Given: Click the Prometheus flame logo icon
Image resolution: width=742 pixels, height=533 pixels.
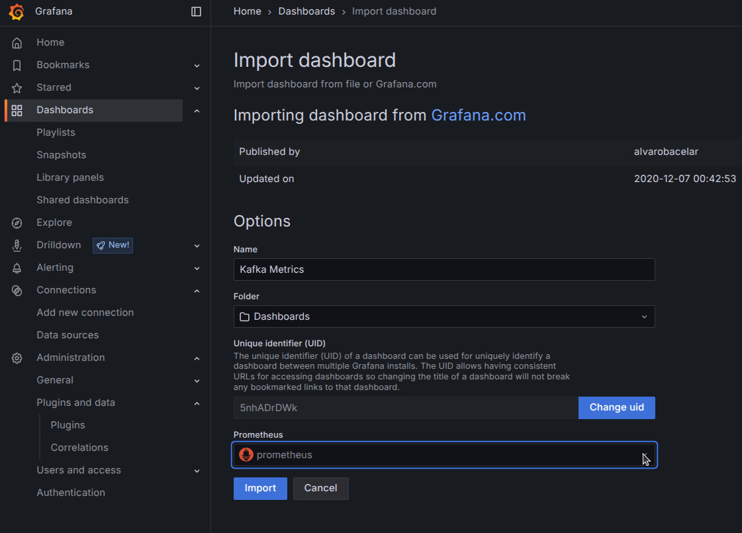Looking at the screenshot, I should pos(246,455).
